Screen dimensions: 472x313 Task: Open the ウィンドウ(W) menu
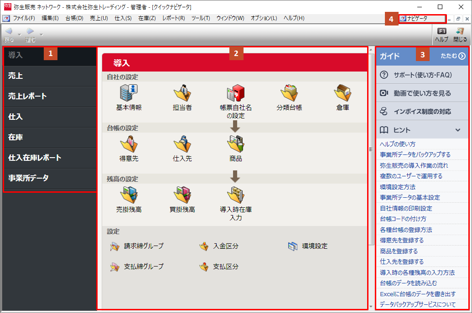(230, 18)
